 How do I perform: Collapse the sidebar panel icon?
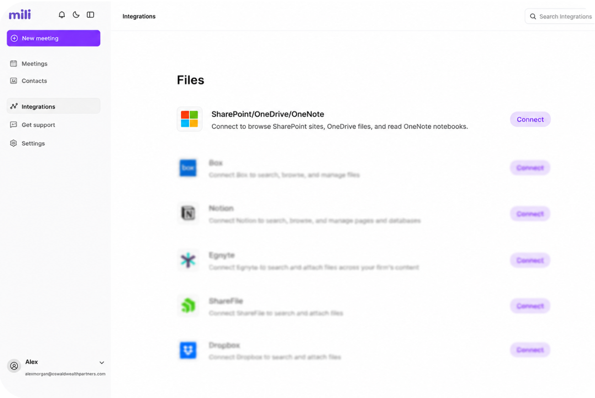coord(91,15)
